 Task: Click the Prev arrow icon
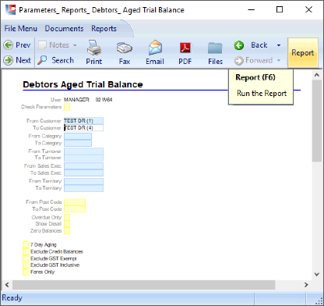(x=9, y=45)
